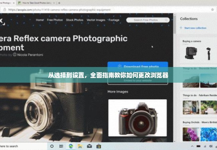Close the first browser tab
217x150 pixels.
click(14, 3)
